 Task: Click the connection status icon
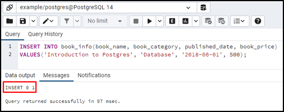pos(10,7)
